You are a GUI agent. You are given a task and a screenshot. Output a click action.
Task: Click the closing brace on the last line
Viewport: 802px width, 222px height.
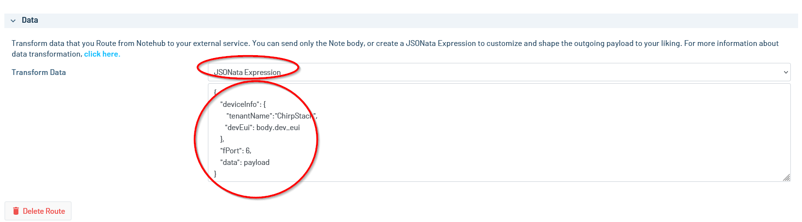(x=215, y=174)
